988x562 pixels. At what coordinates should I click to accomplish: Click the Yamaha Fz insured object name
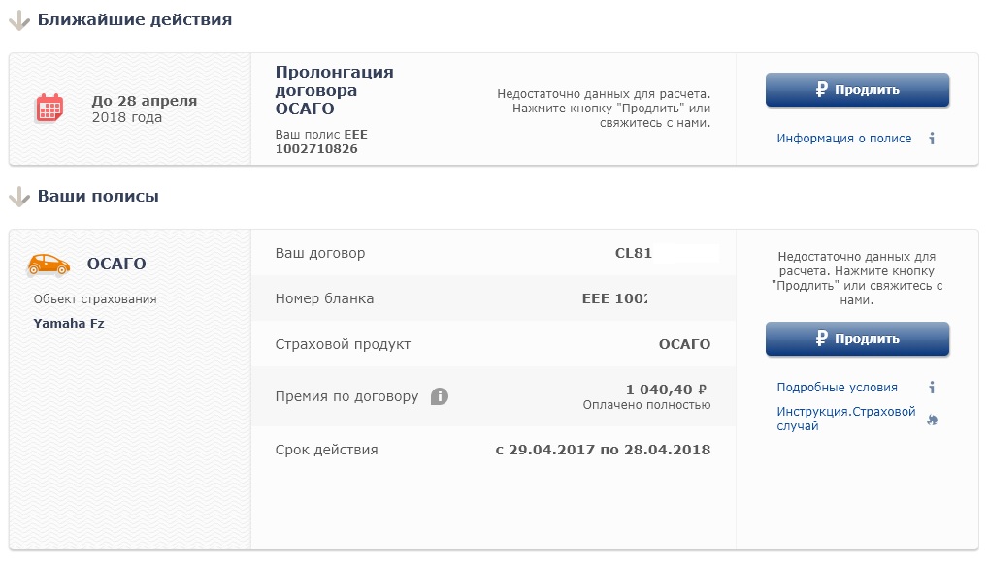pyautogui.click(x=69, y=324)
